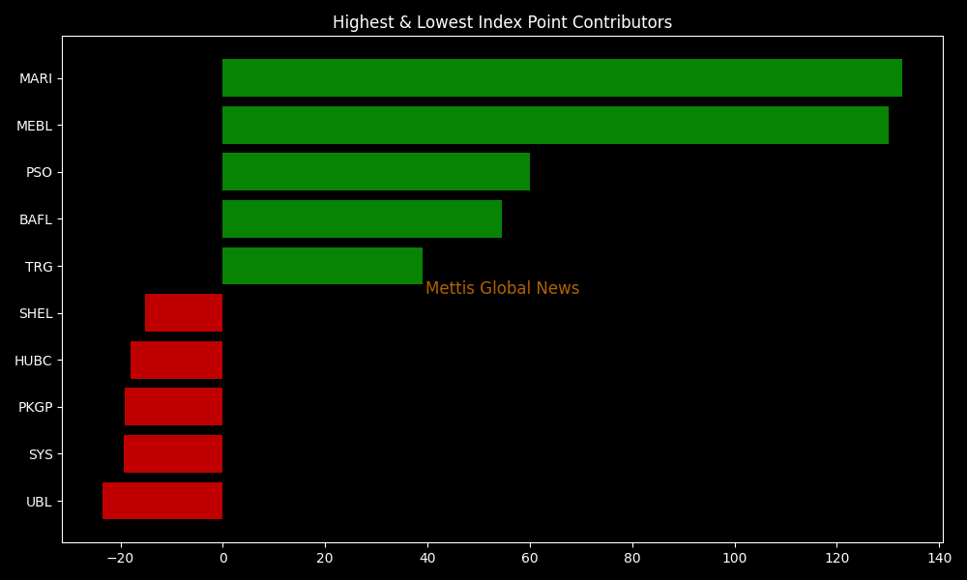Select the SHEL y-axis label
The height and width of the screenshot is (580, 967).
tap(36, 314)
